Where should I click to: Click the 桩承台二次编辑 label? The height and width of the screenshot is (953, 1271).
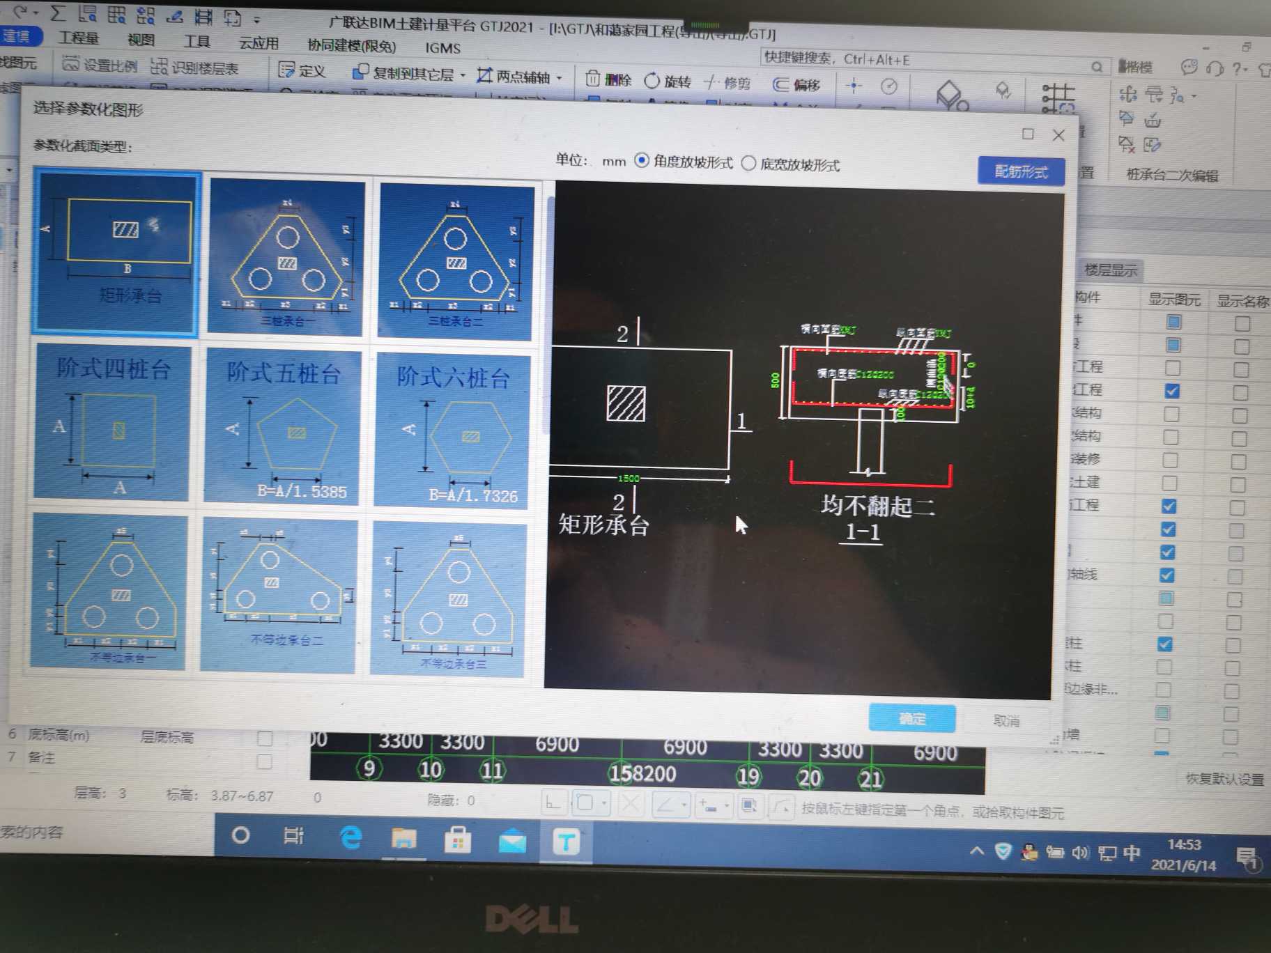coord(1173,175)
